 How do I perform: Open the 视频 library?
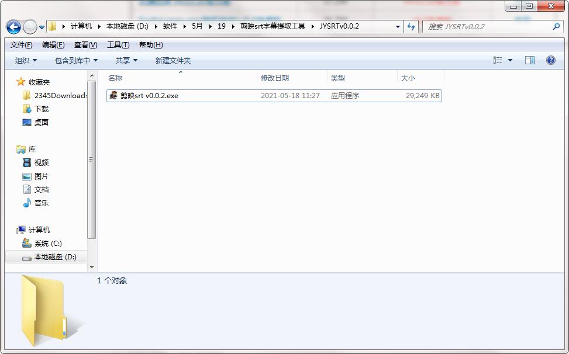click(42, 162)
